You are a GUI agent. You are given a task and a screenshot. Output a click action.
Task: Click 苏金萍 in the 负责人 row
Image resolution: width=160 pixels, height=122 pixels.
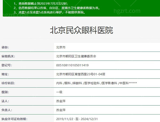[x=61, y=110]
